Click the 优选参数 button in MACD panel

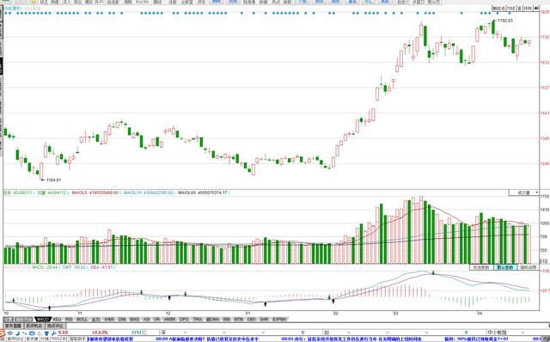(481, 267)
